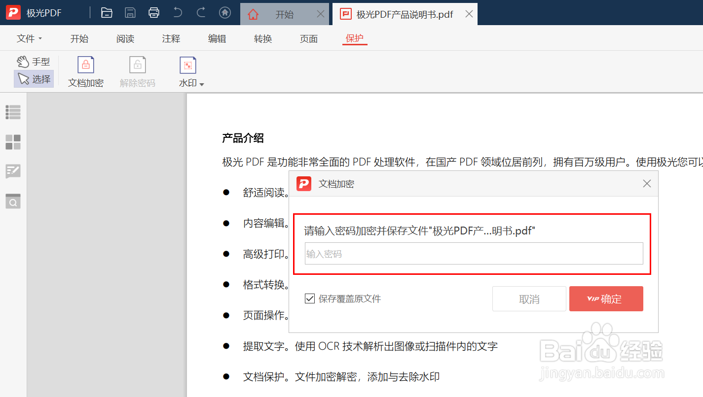Viewport: 703px width, 397px height.
Task: Click the 输入密码 password field
Action: (474, 254)
